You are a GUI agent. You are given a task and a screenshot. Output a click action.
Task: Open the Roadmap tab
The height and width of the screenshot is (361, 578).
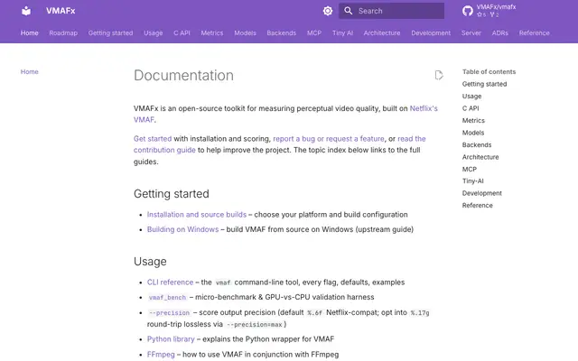63,32
